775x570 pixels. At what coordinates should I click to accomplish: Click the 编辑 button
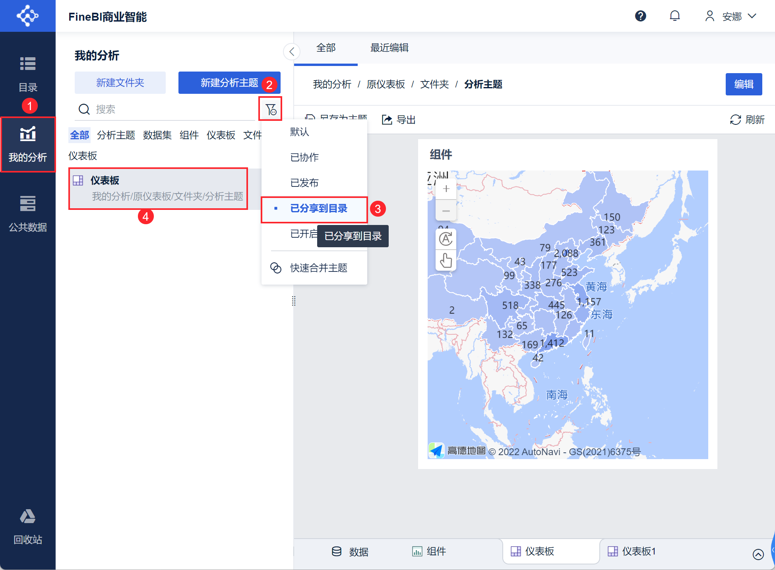(x=744, y=84)
